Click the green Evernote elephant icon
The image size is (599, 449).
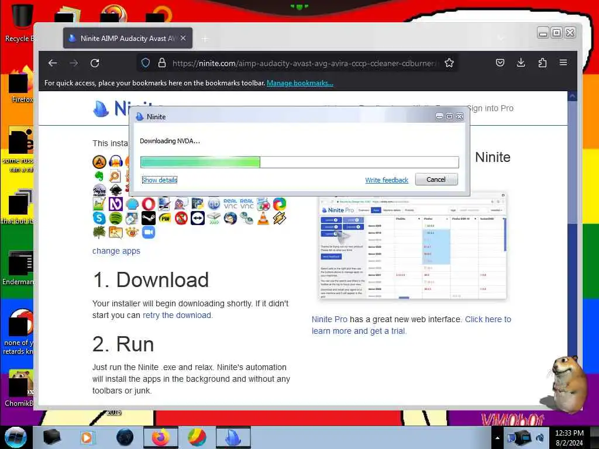(99, 176)
